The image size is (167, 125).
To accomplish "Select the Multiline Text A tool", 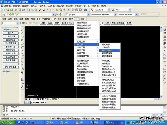I will click(x=22, y=87).
